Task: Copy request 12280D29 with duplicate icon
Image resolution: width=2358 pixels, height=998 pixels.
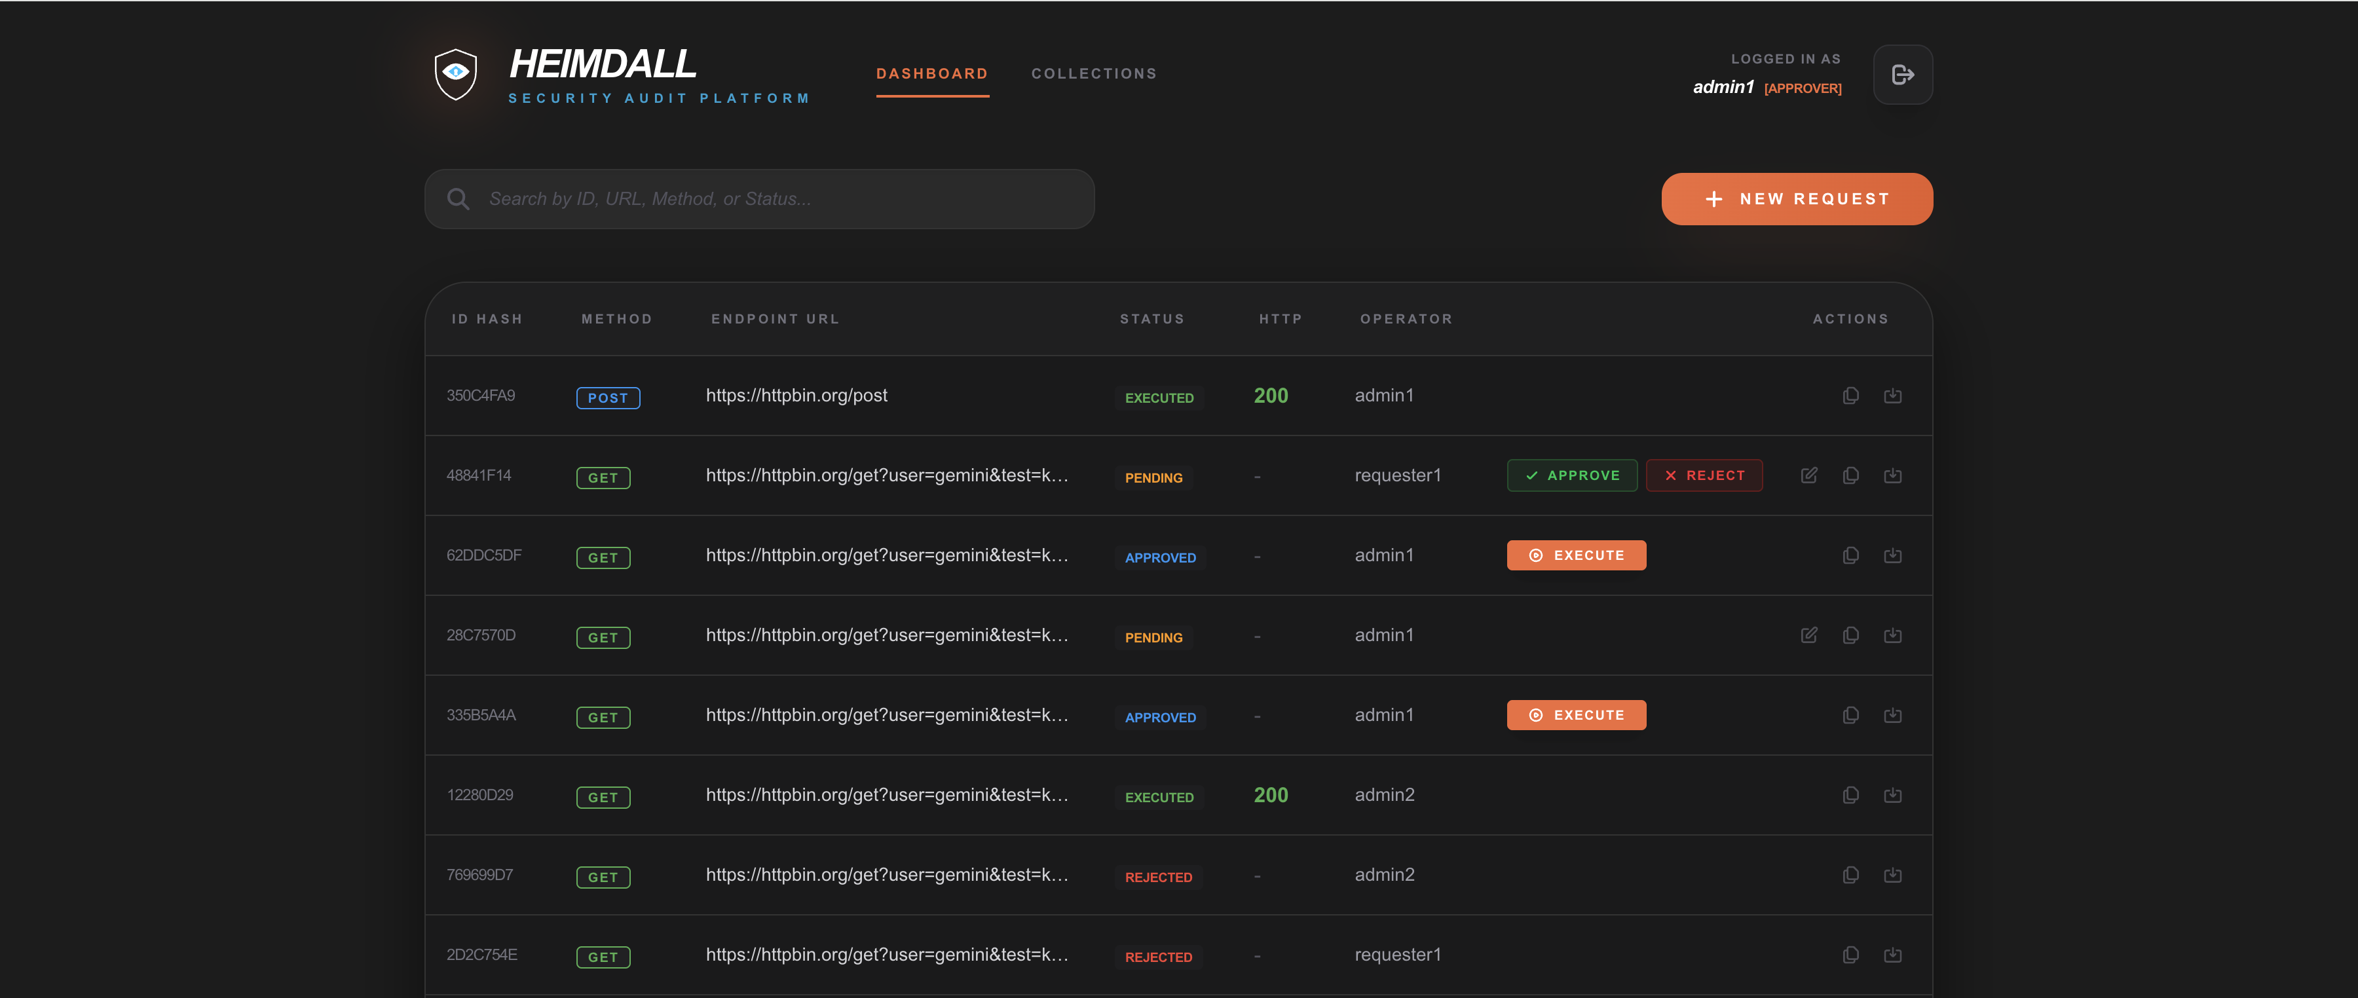Action: pyautogui.click(x=1850, y=795)
